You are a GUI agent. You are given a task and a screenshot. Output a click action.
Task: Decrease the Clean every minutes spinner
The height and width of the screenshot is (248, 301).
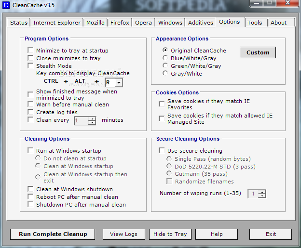click(92, 123)
